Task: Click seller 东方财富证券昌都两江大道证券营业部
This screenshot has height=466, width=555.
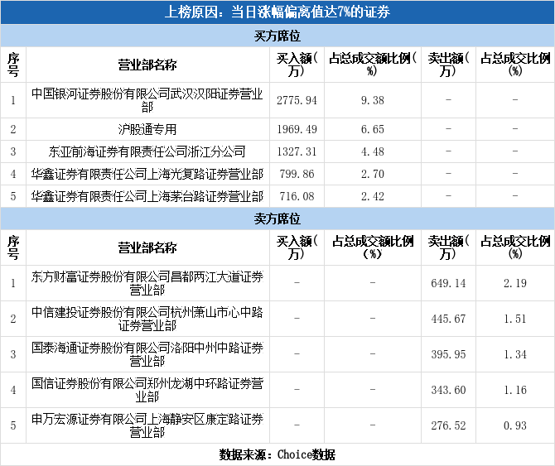Action: click(147, 283)
